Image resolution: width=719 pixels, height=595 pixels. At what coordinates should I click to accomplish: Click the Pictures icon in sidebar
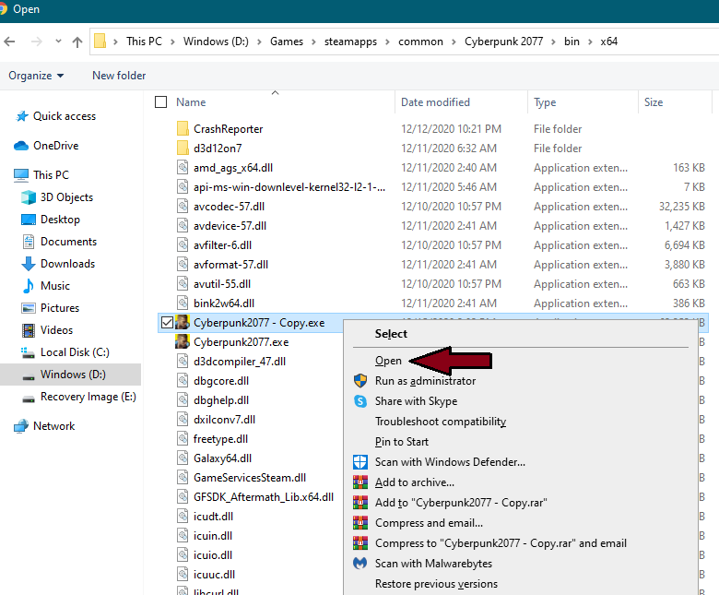(29, 308)
